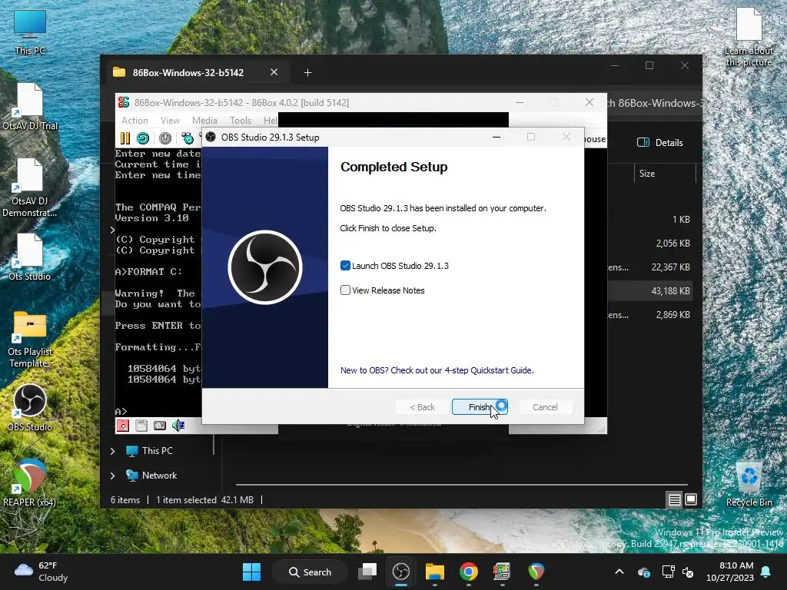Select the file row sized 2,056 KB
This screenshot has width=787, height=590.
click(649, 244)
